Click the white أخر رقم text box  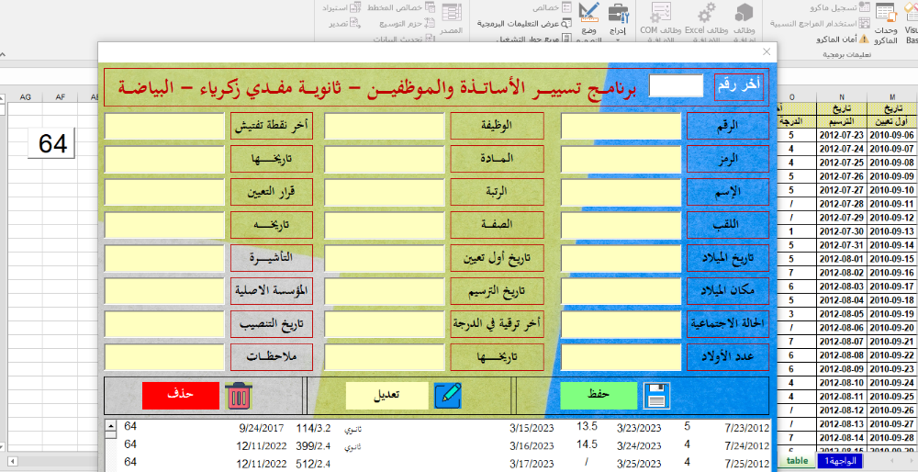677,85
